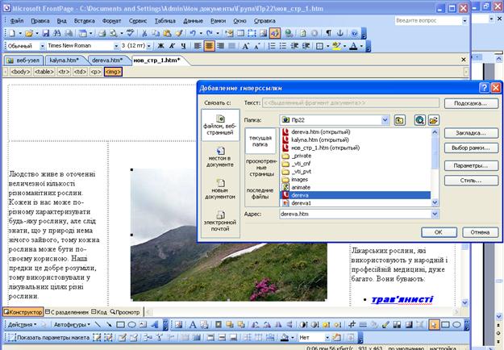Open the Действия drawing menu
This screenshot has height=350, width=504.
23,325
